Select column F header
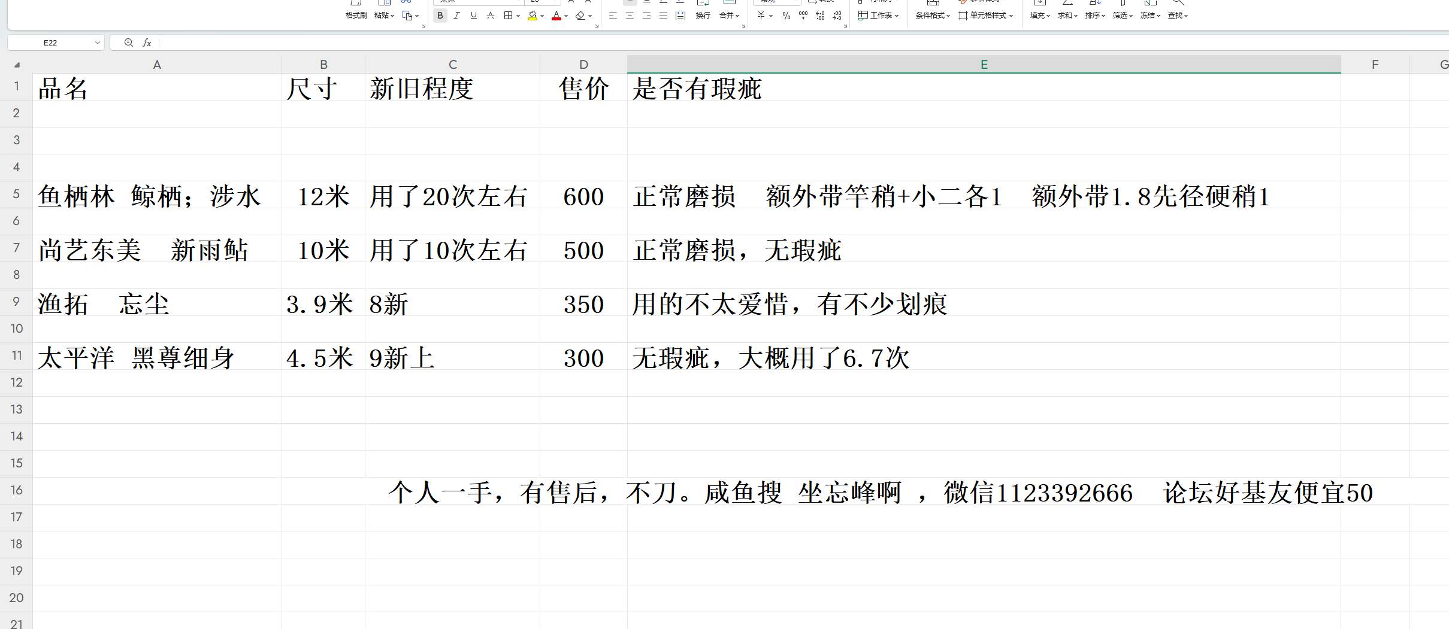The height and width of the screenshot is (629, 1449). coord(1375,65)
